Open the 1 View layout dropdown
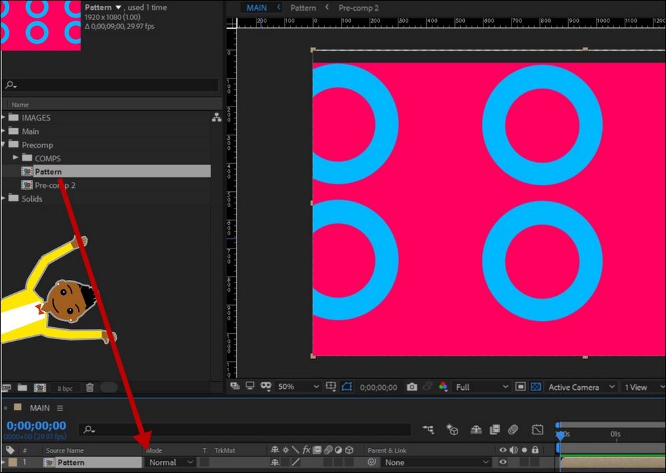 click(643, 387)
